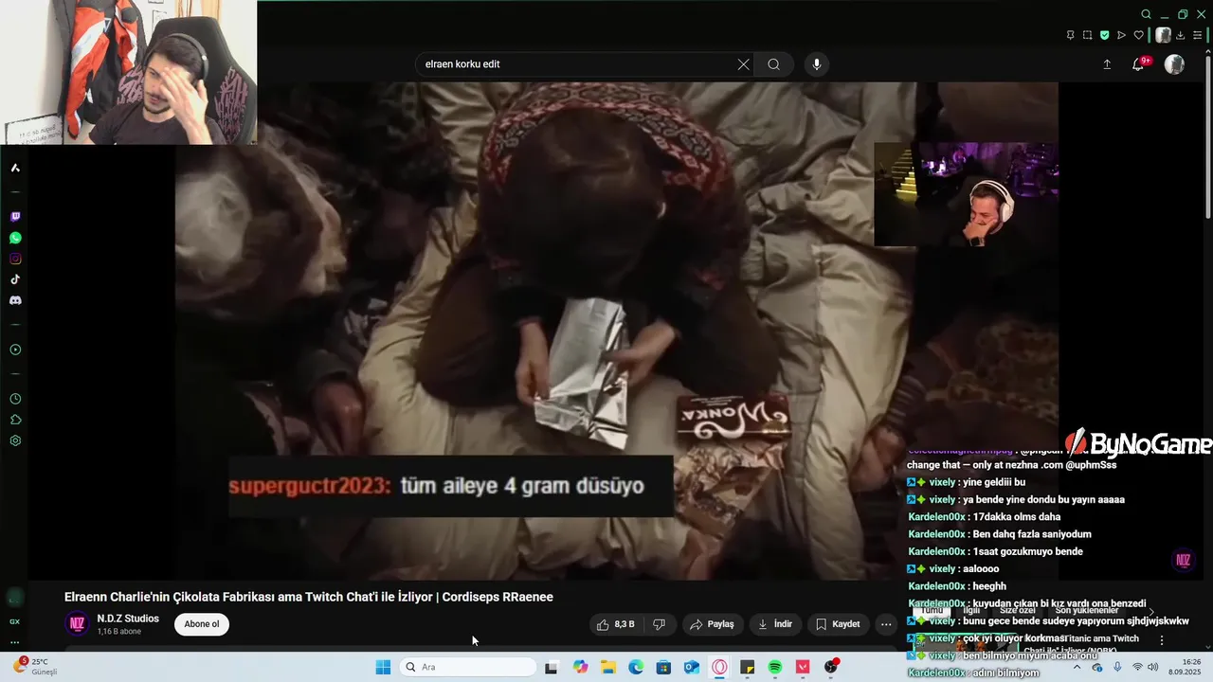Image resolution: width=1213 pixels, height=682 pixels.
Task: Click the browser tab search magnifier icon
Action: point(1146,14)
